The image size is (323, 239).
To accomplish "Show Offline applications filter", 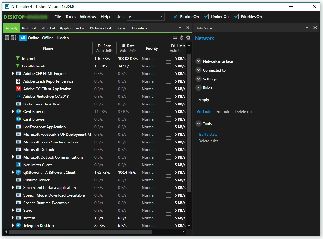I will coord(48,38).
